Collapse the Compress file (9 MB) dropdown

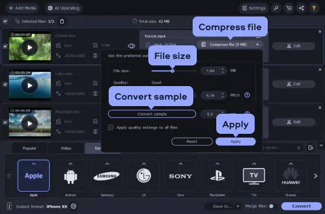click(x=257, y=44)
